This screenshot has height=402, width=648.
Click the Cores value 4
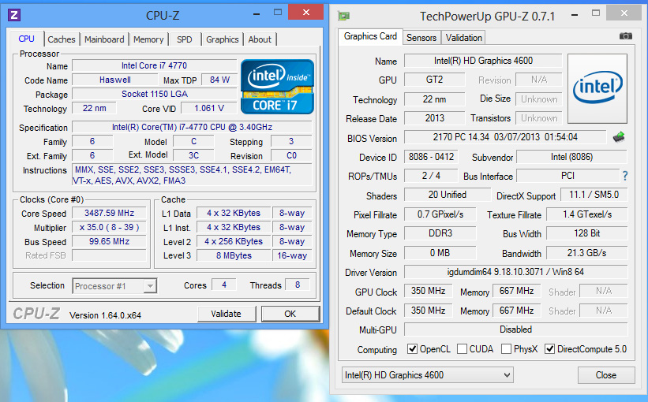click(x=224, y=285)
